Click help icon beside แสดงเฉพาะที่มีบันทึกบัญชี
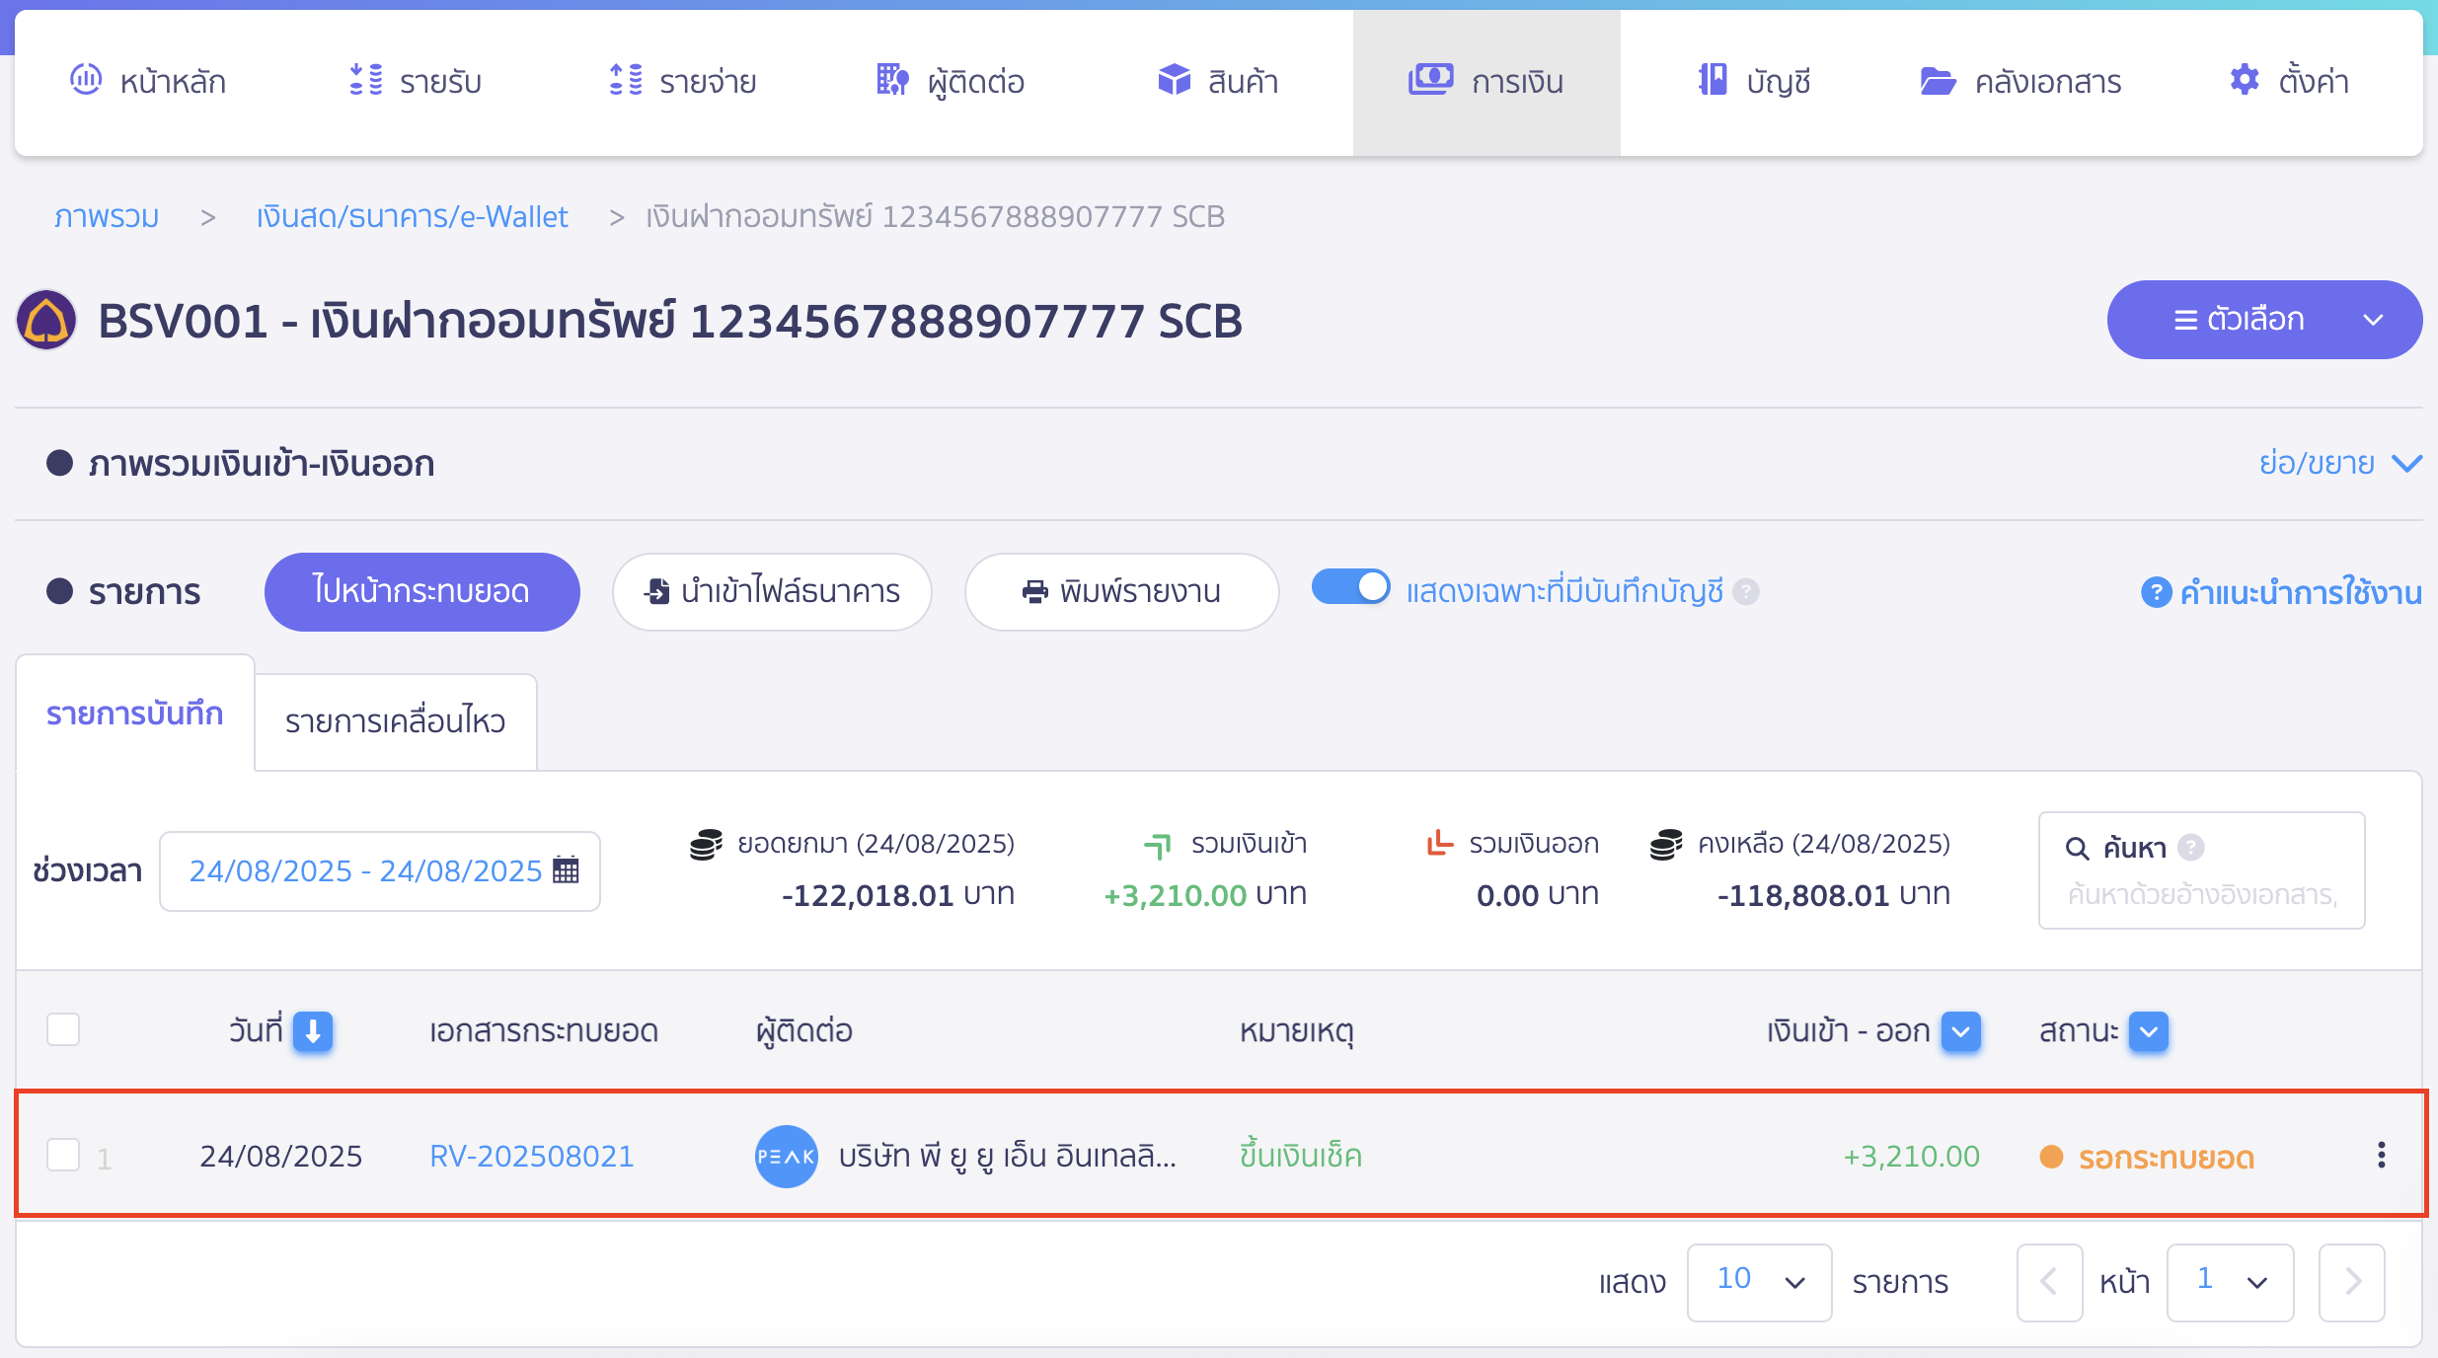This screenshot has width=2438, height=1358. click(1745, 591)
